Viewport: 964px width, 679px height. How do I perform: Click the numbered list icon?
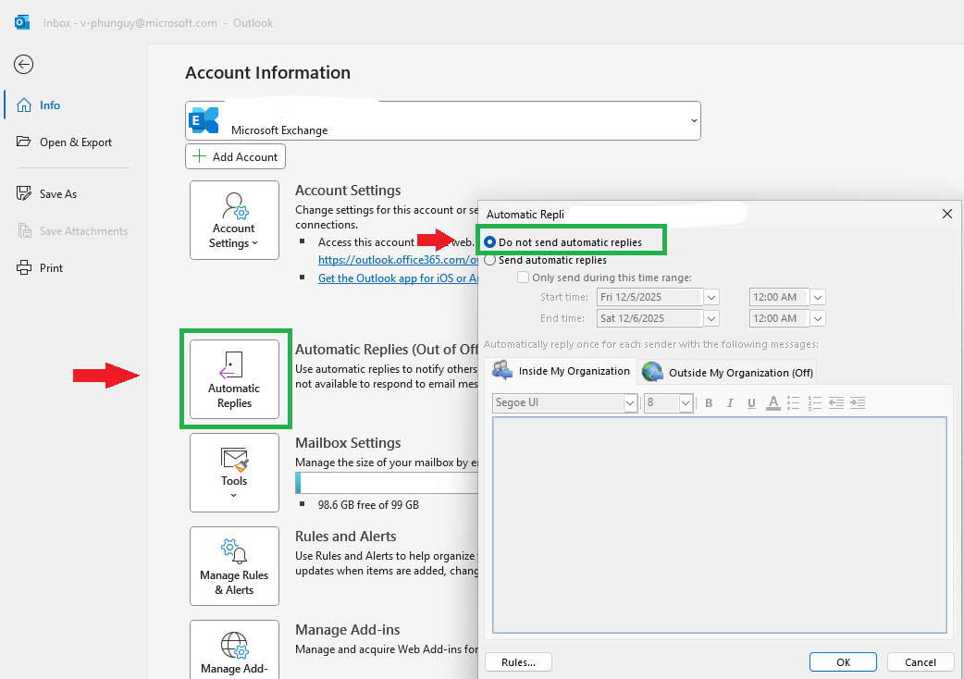point(815,403)
